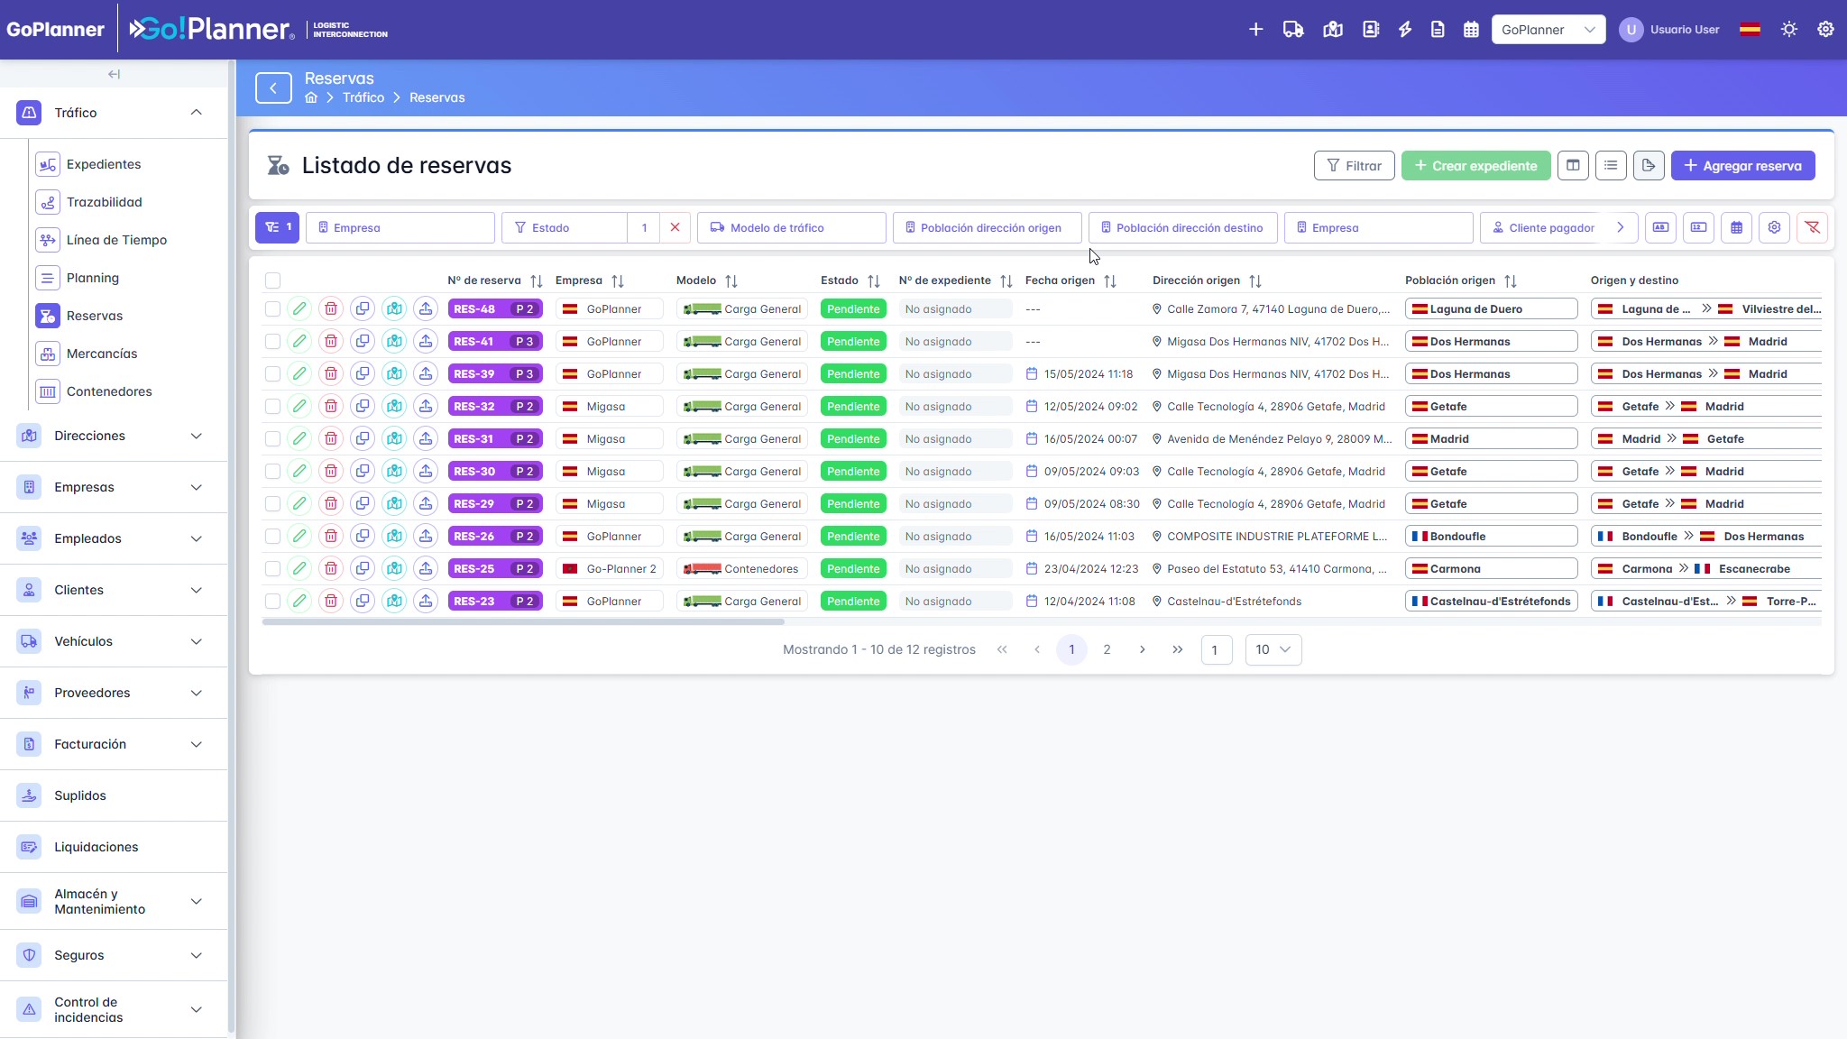Collapse the sidebar with arrow icon
This screenshot has height=1039, width=1847.
(x=114, y=75)
